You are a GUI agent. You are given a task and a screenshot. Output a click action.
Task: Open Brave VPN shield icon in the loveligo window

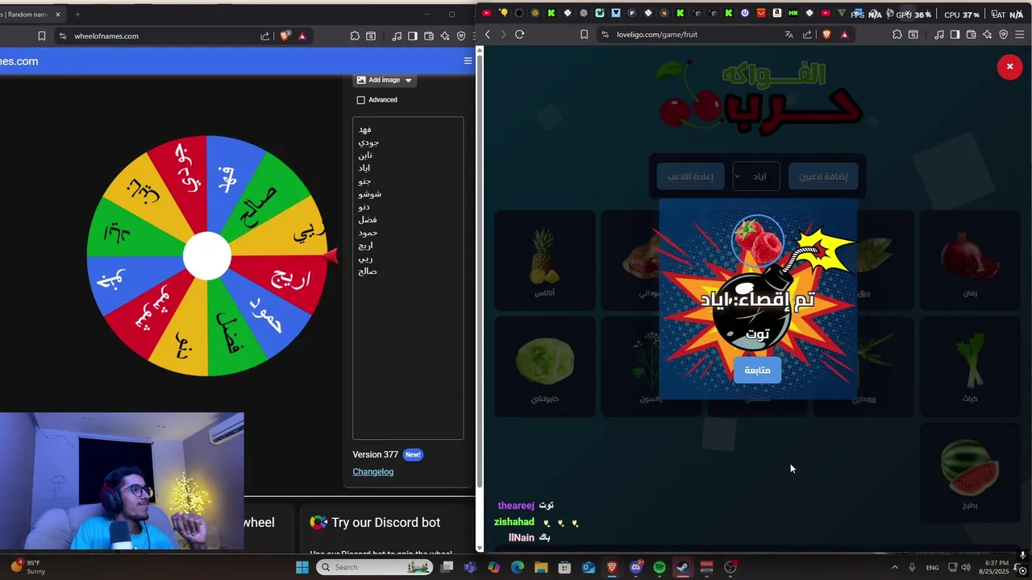coord(1004,35)
